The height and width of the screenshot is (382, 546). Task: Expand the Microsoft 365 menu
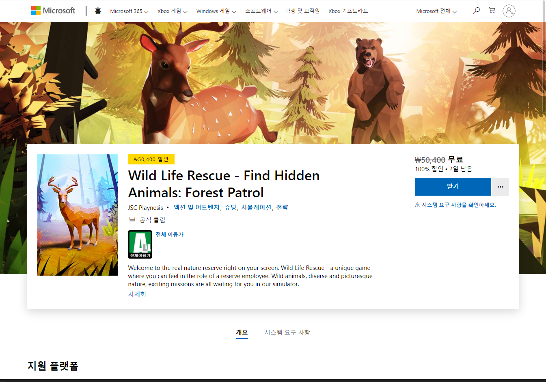[129, 11]
